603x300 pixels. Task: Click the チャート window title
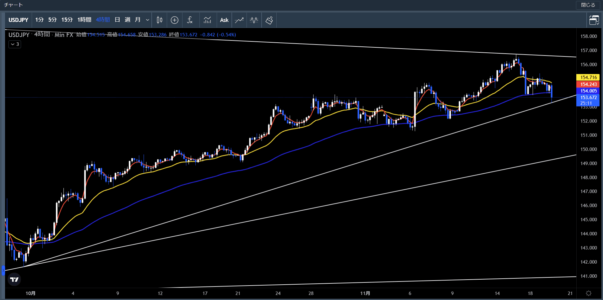click(x=13, y=5)
